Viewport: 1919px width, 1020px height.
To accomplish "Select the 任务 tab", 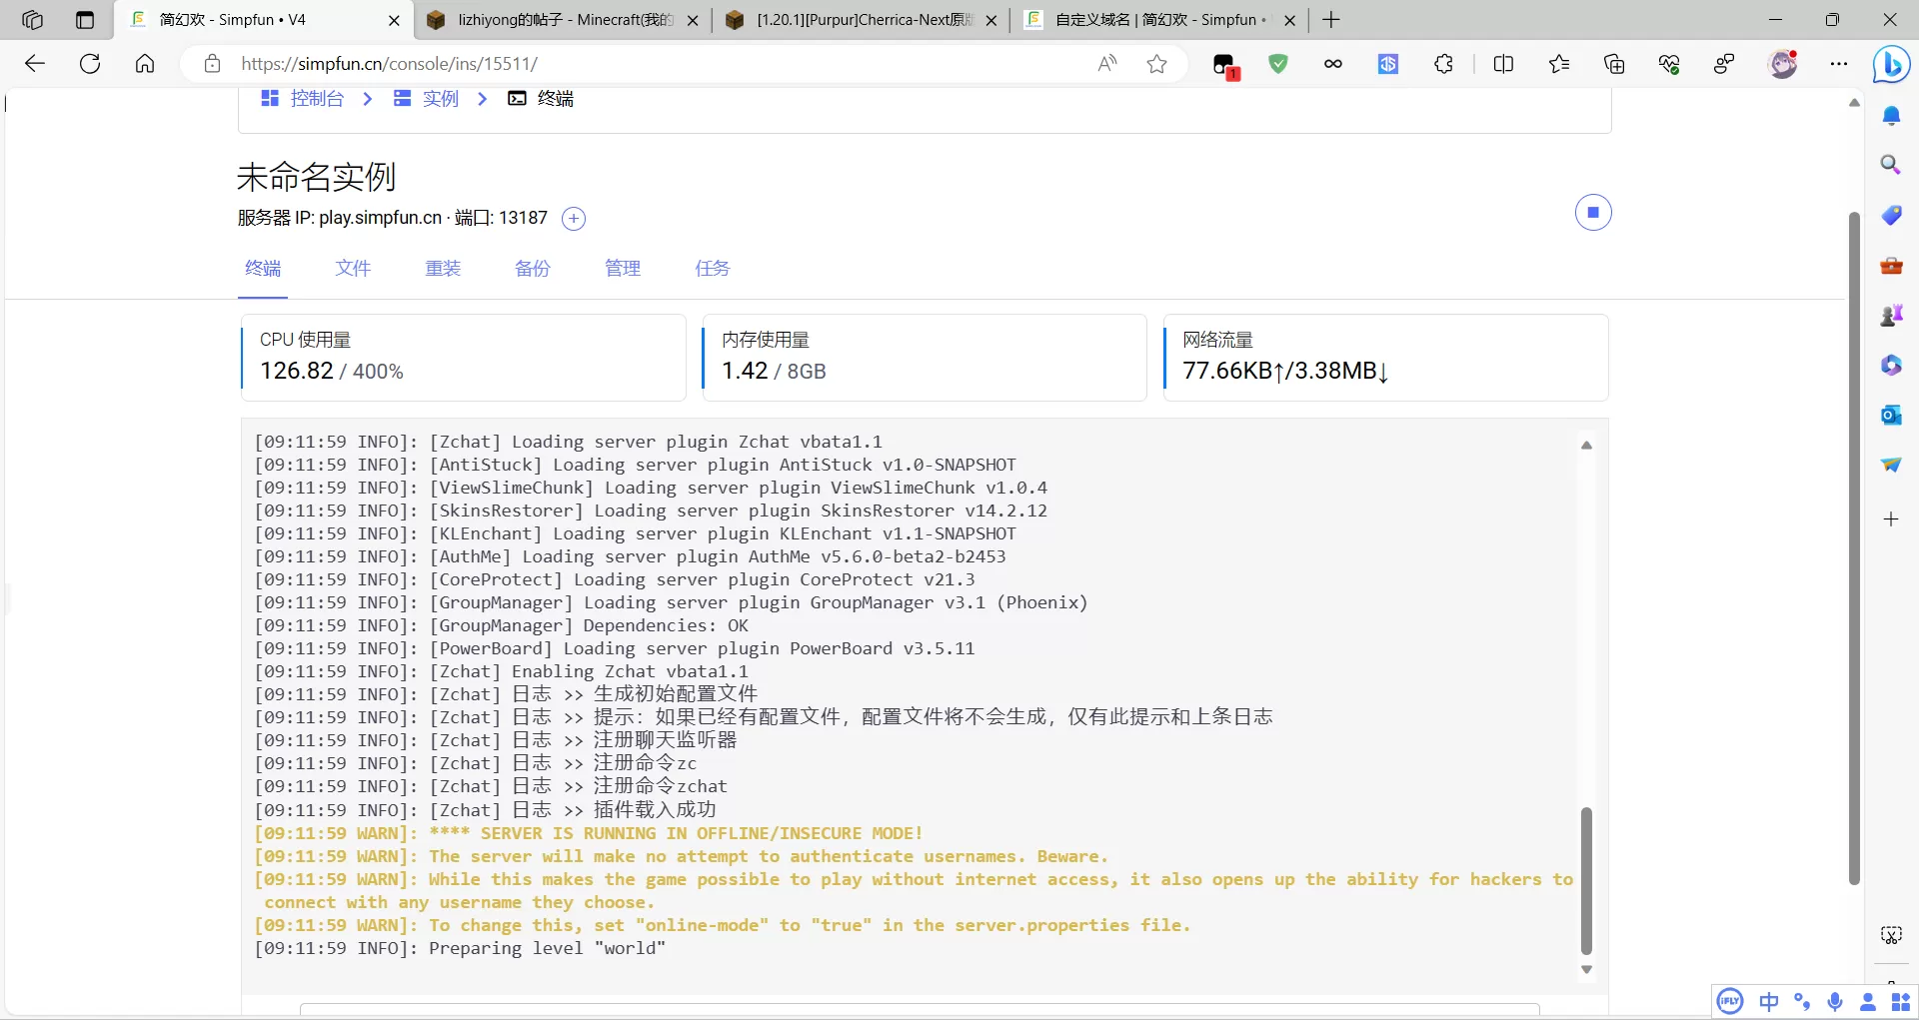I will point(712,268).
